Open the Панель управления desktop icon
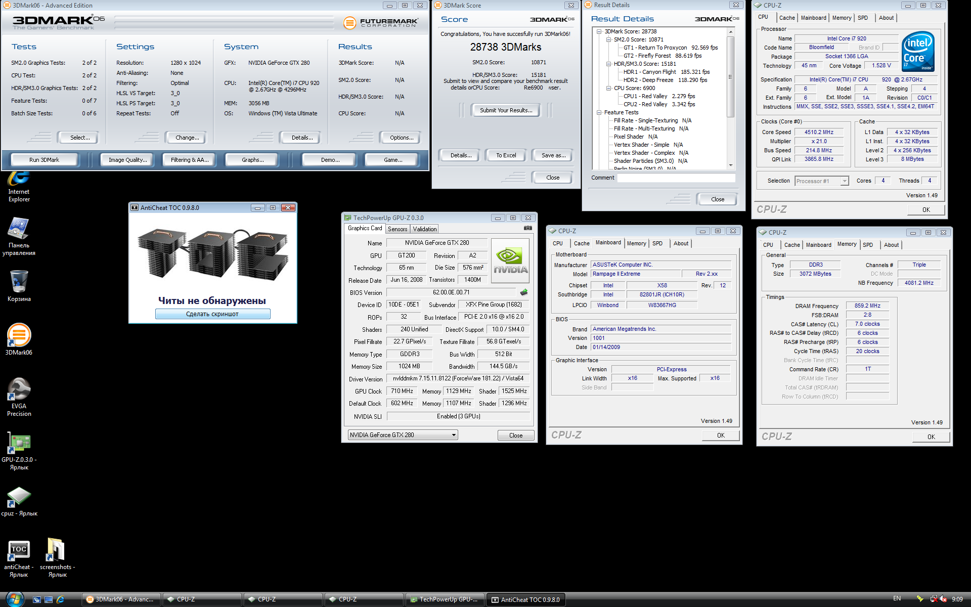971x607 pixels. pyautogui.click(x=19, y=236)
